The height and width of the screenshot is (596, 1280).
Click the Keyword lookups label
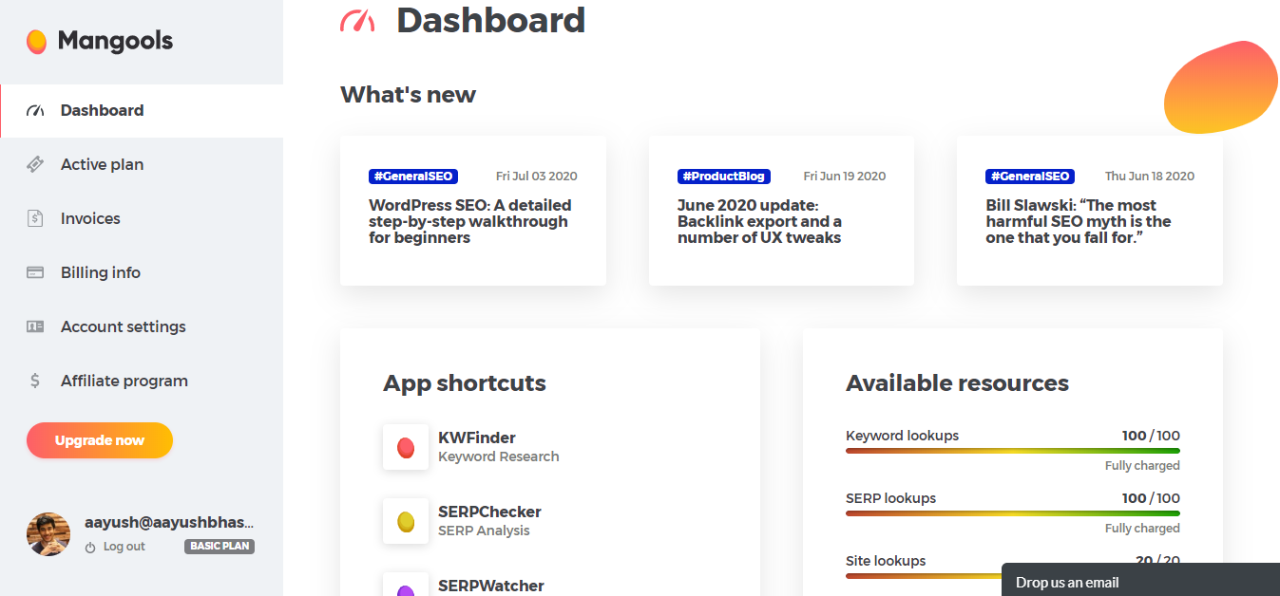click(x=902, y=436)
